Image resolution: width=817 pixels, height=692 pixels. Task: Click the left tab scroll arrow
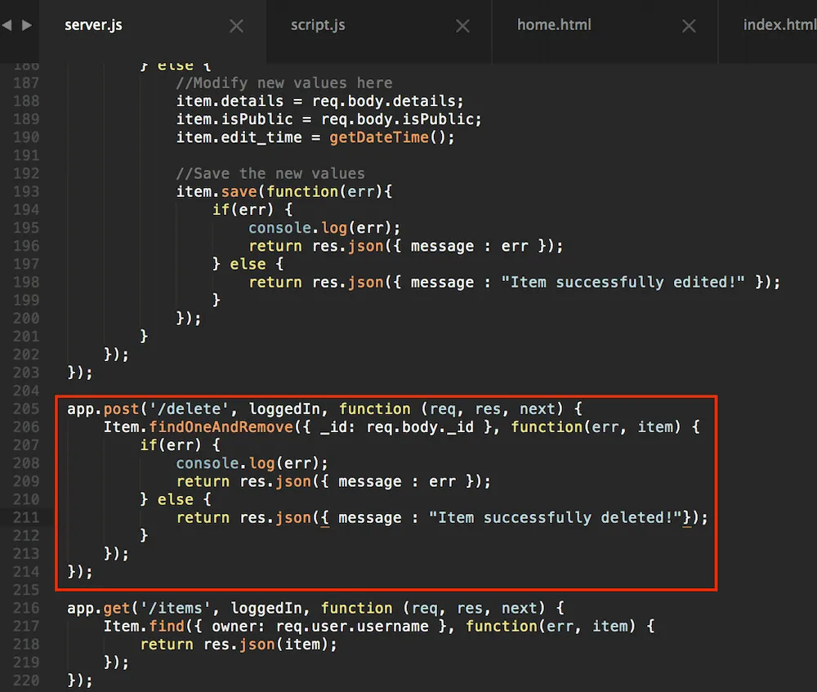tap(7, 25)
